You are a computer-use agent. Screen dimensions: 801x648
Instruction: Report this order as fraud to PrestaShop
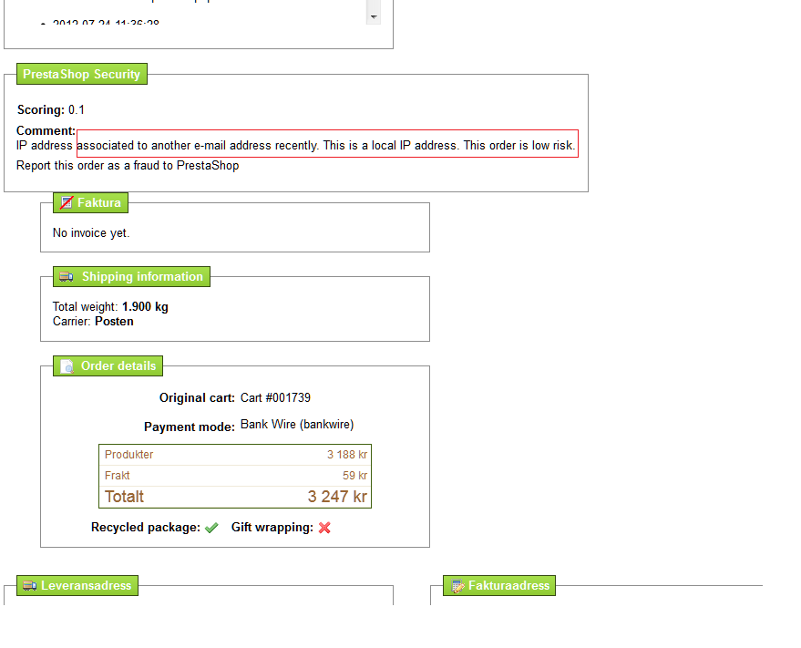point(128,166)
